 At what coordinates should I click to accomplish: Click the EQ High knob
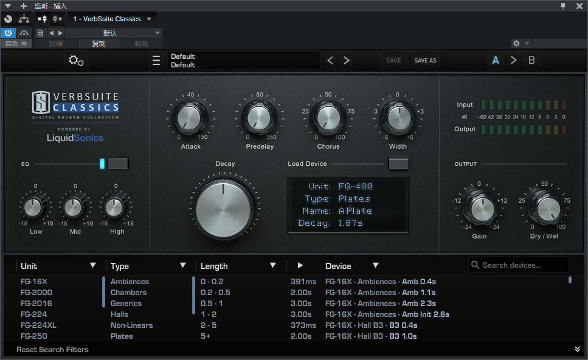tap(115, 207)
